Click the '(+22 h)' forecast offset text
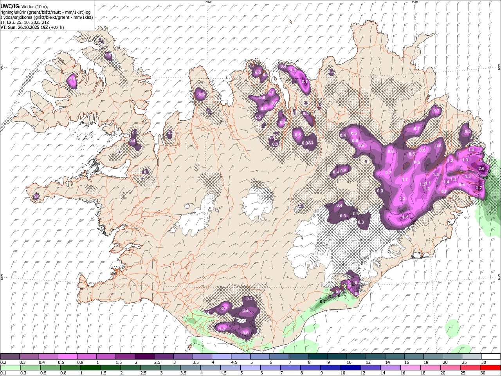The height and width of the screenshot is (376, 501). [x=57, y=27]
